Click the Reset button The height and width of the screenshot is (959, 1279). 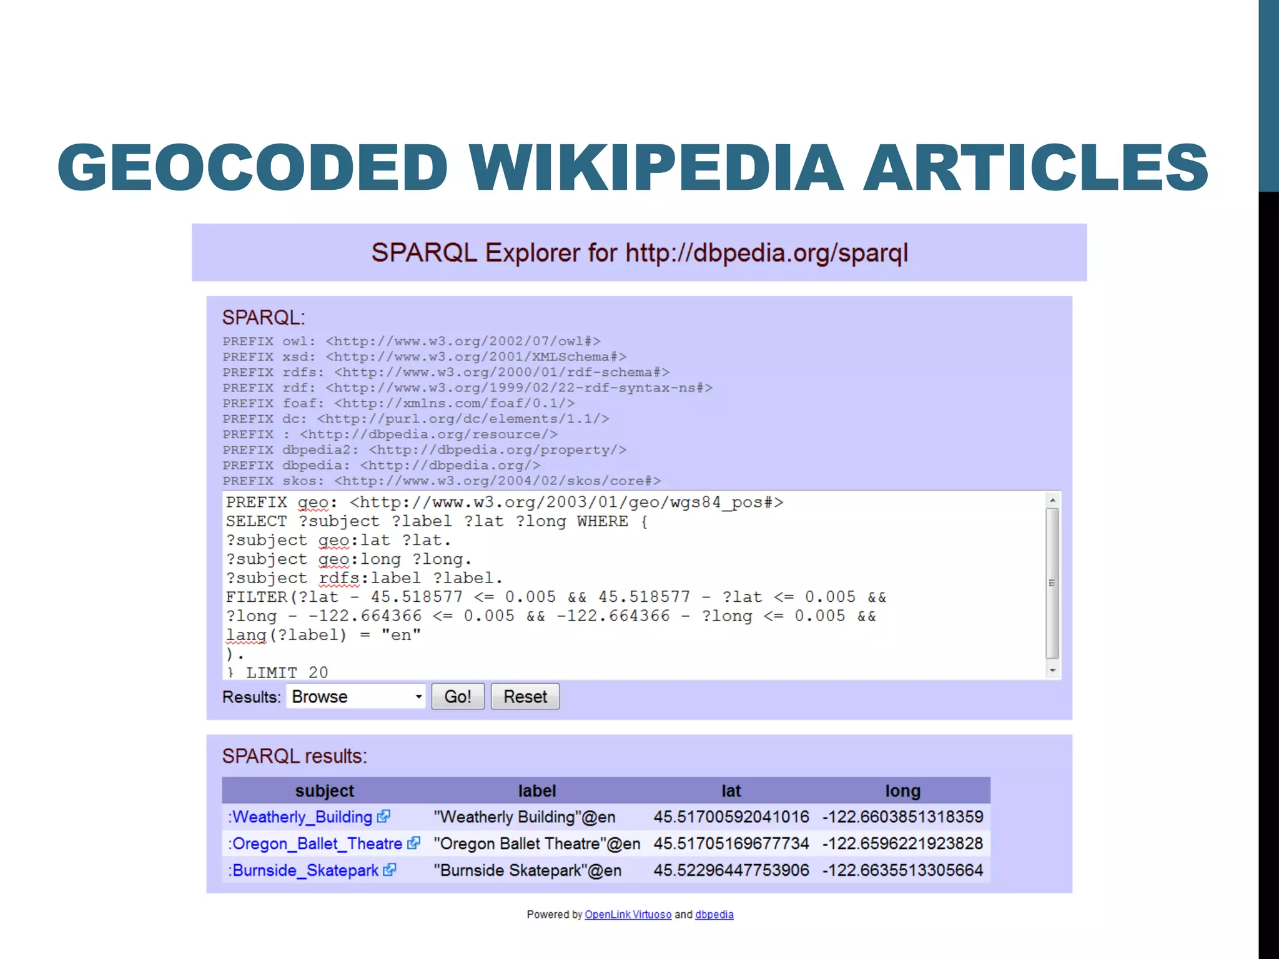coord(525,696)
